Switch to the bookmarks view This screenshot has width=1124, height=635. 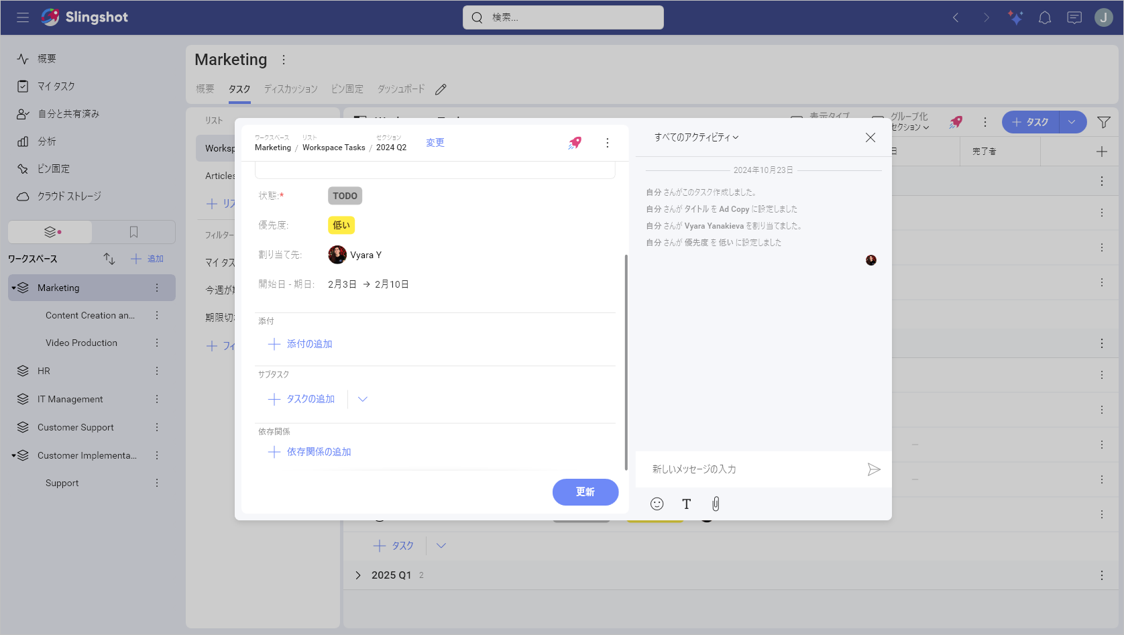pyautogui.click(x=133, y=232)
